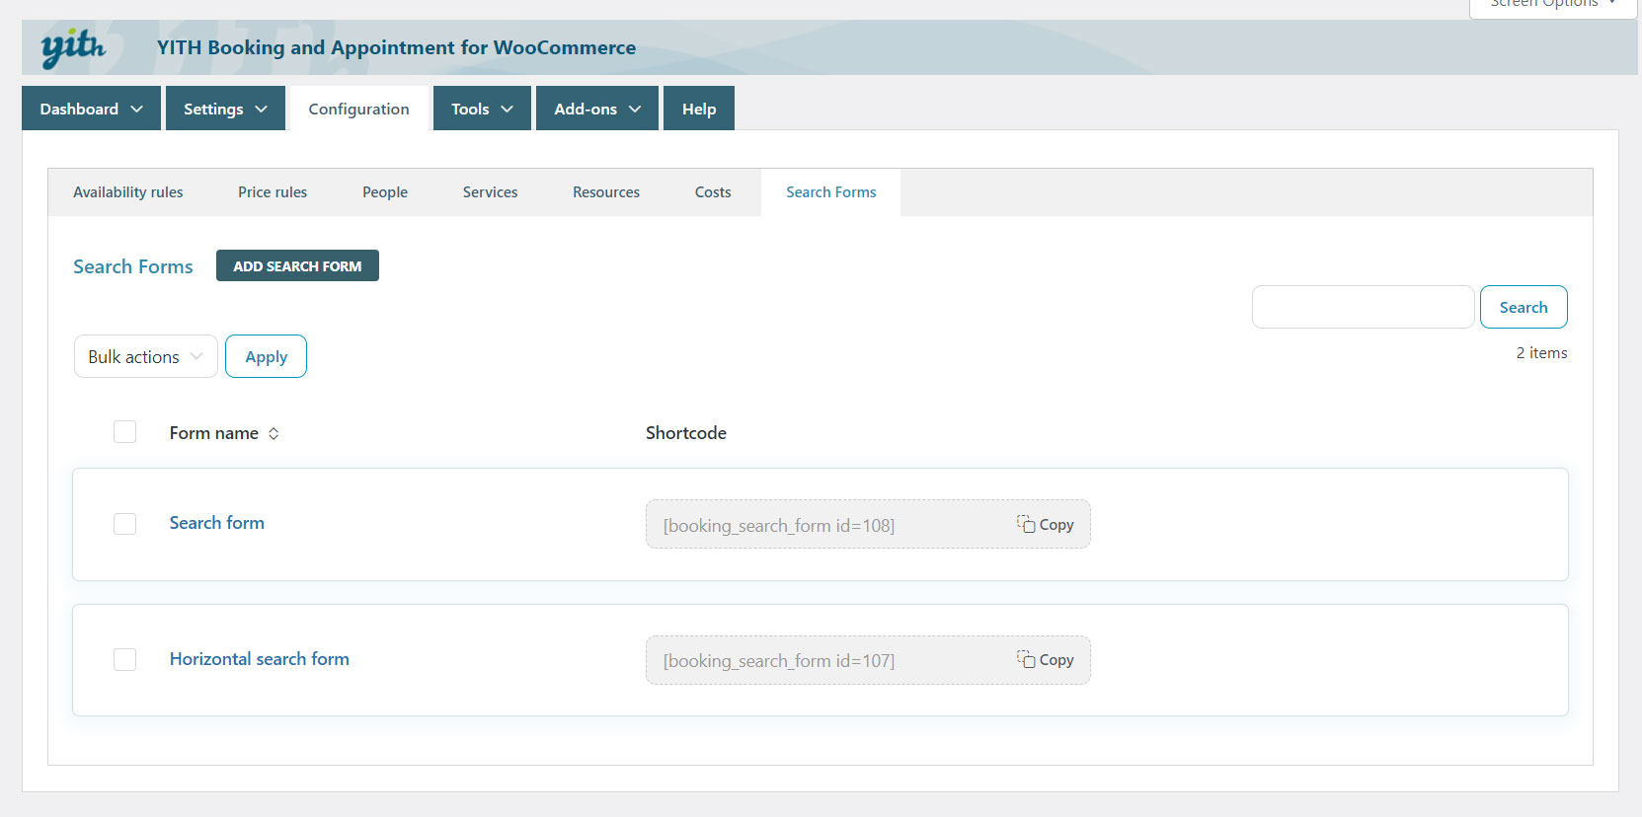Viewport: 1642px width, 817px height.
Task: Click the Search Forms page heading
Action: (x=133, y=266)
